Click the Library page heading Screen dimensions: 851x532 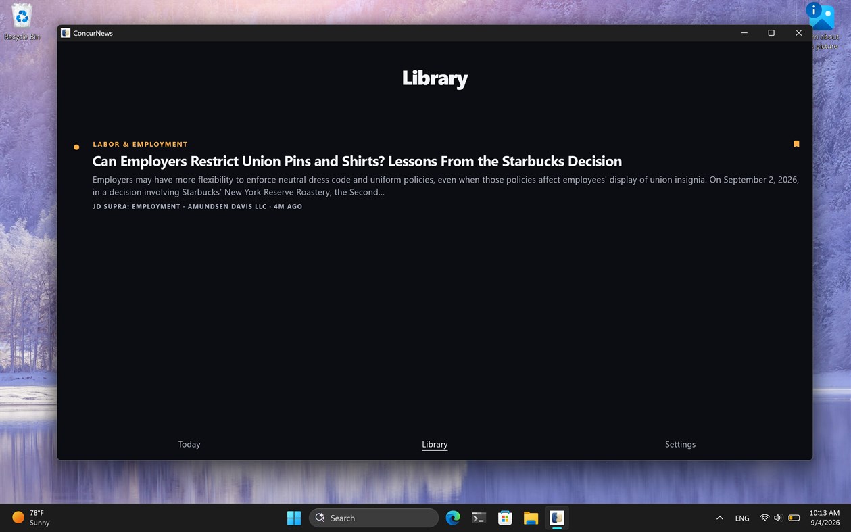coord(435,78)
